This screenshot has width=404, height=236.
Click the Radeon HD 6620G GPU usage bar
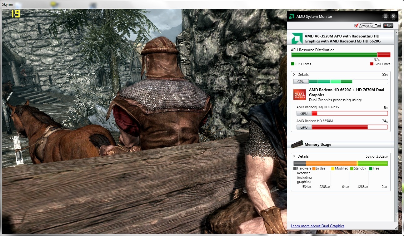[350, 114]
